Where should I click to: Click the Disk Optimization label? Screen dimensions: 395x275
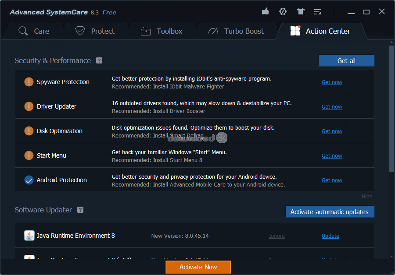click(x=59, y=131)
